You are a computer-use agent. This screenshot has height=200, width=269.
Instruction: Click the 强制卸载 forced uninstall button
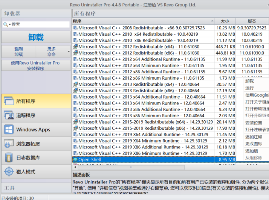(x=19, y=52)
